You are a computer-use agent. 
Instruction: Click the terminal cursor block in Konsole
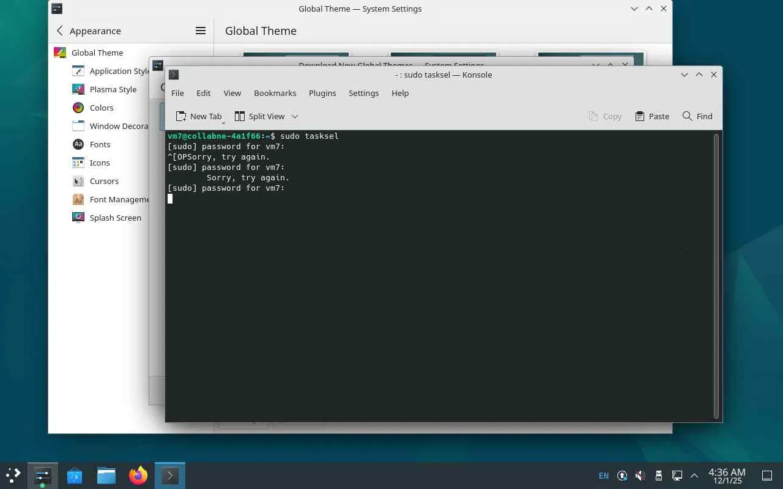[x=170, y=199]
